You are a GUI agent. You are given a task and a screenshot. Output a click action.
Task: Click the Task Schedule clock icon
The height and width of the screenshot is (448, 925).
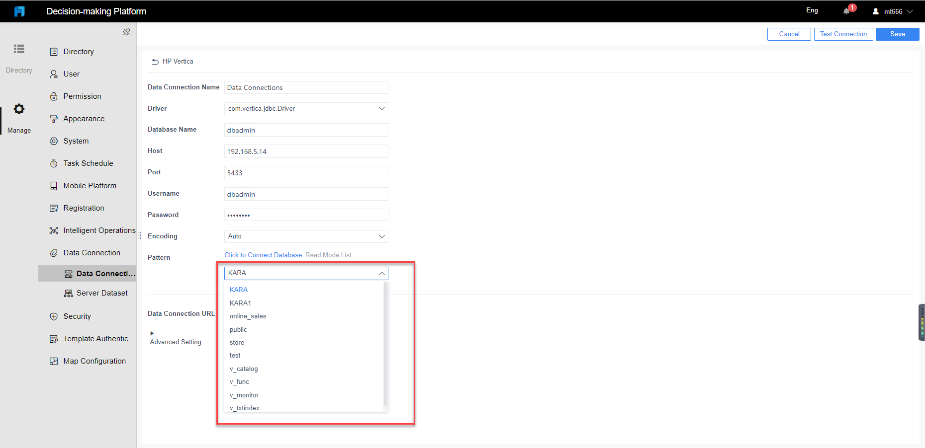pos(54,163)
